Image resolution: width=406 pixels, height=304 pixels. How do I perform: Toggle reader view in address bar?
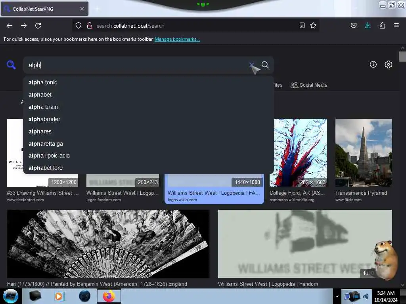(302, 25)
